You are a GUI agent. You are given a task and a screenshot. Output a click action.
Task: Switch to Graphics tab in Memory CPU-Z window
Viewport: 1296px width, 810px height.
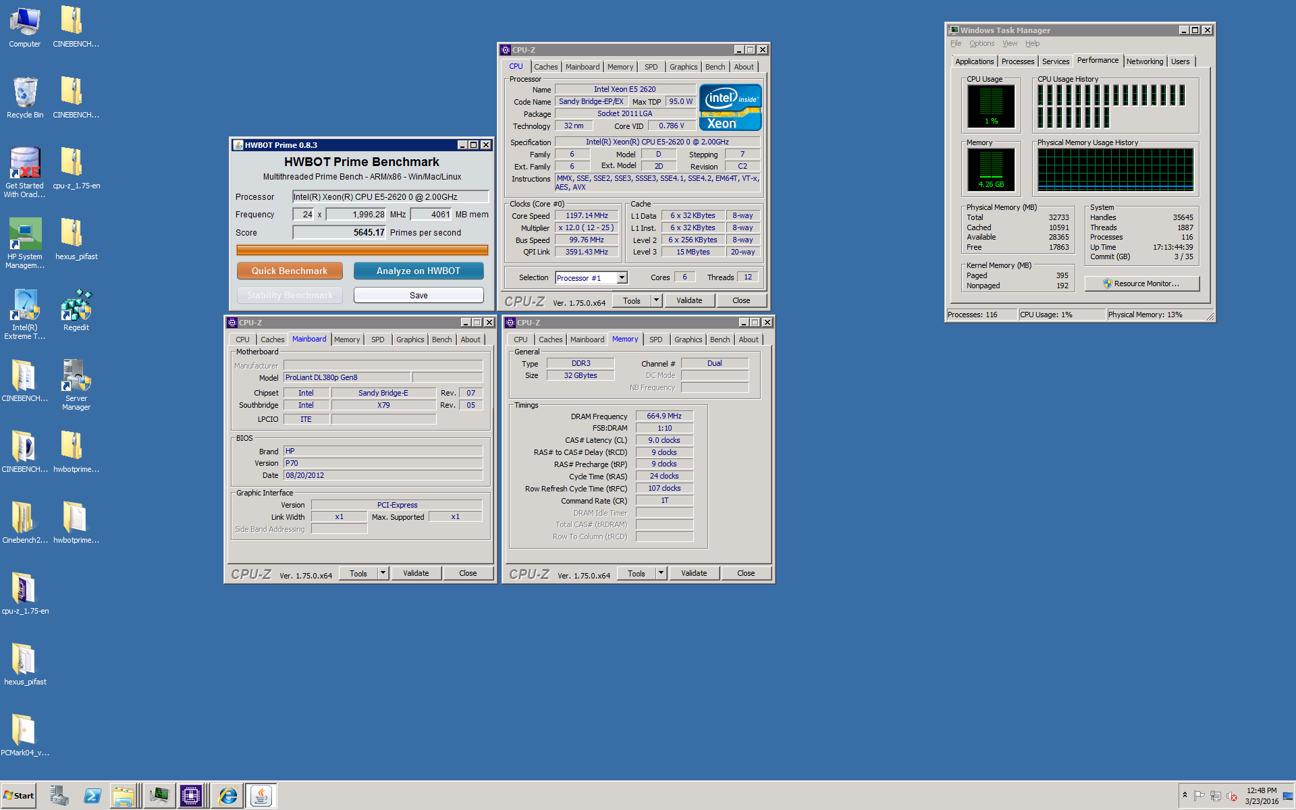click(688, 340)
